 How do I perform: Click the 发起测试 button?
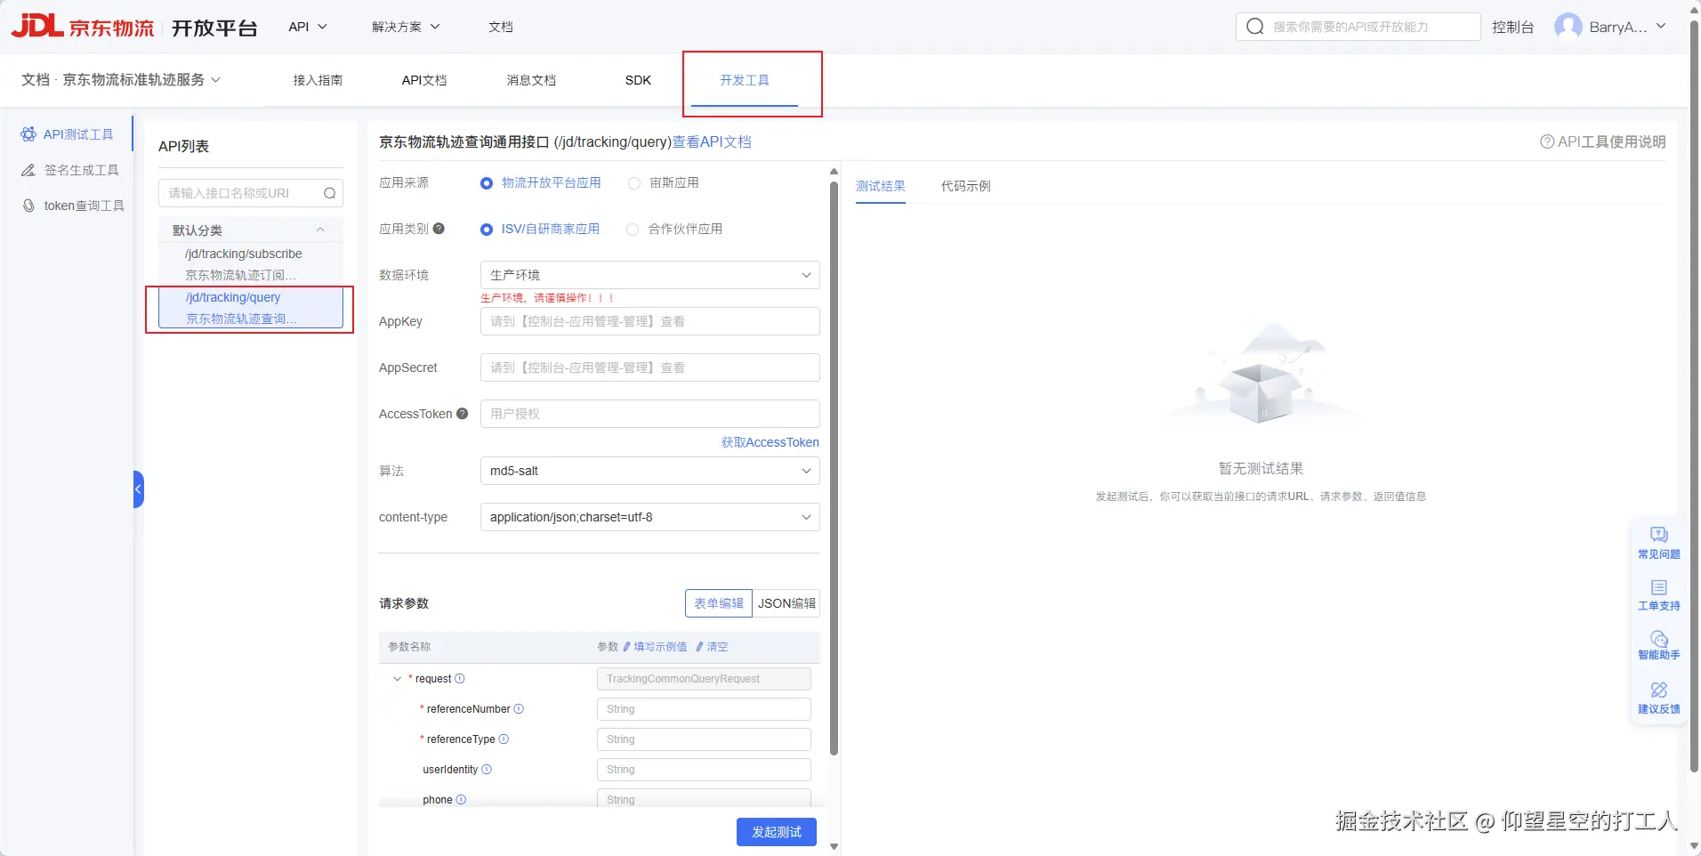(x=777, y=832)
